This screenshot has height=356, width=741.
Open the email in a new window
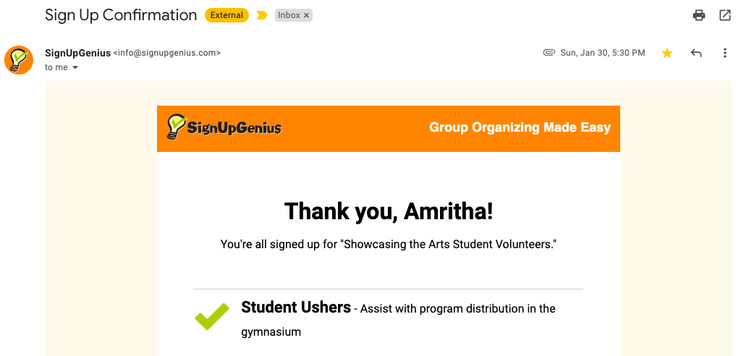click(x=724, y=15)
